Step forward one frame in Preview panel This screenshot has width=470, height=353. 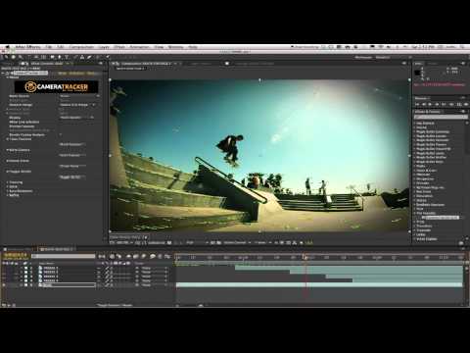coord(437,104)
